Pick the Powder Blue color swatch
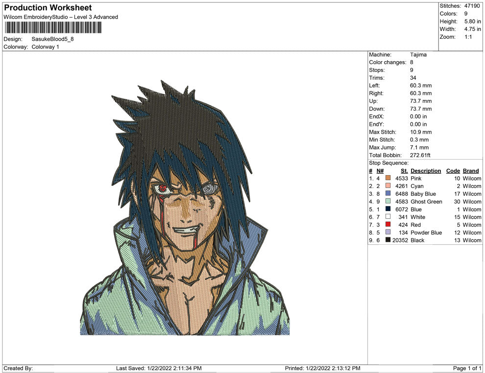Viewport: 485px width, 373px height. point(388,232)
